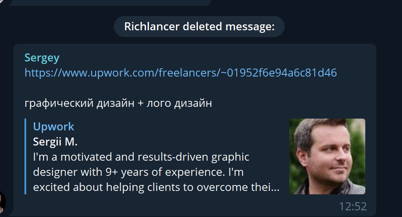
Task: Open the user avatar beside the message
Action: [x=3, y=202]
